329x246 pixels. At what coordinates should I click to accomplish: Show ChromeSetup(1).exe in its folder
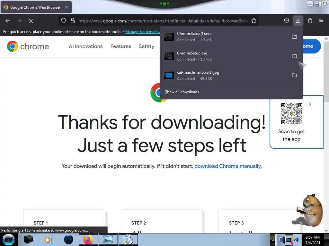294,37
